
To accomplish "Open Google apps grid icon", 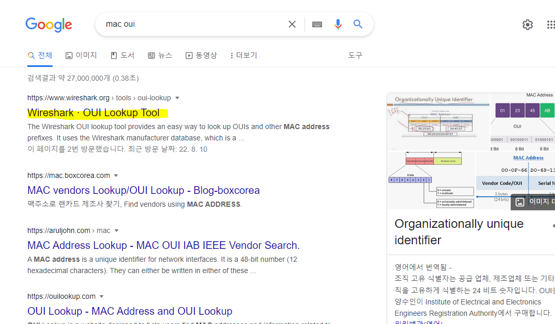I will (x=551, y=24).
